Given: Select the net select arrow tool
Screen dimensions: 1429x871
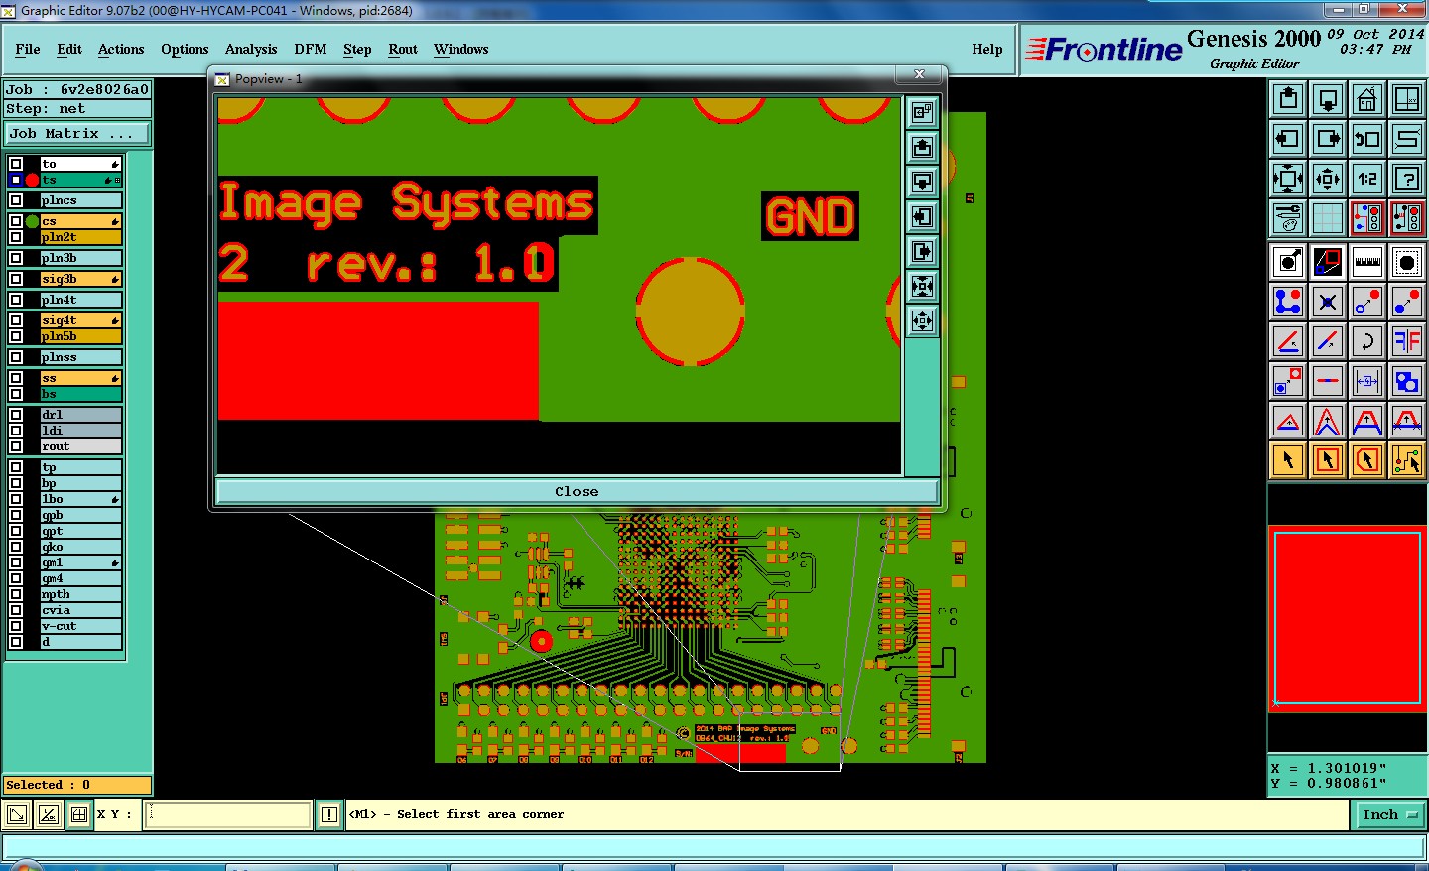Looking at the screenshot, I should tap(1407, 460).
